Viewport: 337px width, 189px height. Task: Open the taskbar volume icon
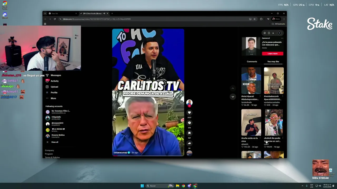pyautogui.click(x=320, y=186)
